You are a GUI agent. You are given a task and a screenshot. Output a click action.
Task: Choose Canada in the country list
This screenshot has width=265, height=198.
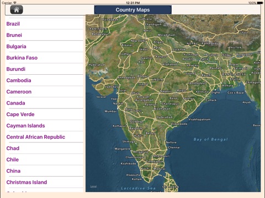pos(44,103)
